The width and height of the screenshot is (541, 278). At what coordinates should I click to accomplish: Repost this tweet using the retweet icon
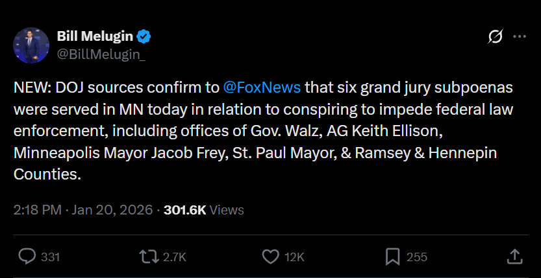coord(149,257)
